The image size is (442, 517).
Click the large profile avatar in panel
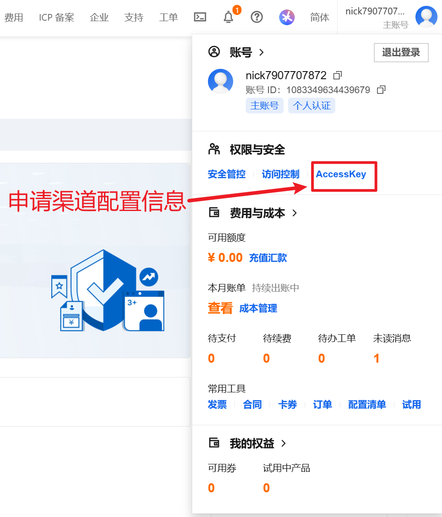[x=221, y=81]
